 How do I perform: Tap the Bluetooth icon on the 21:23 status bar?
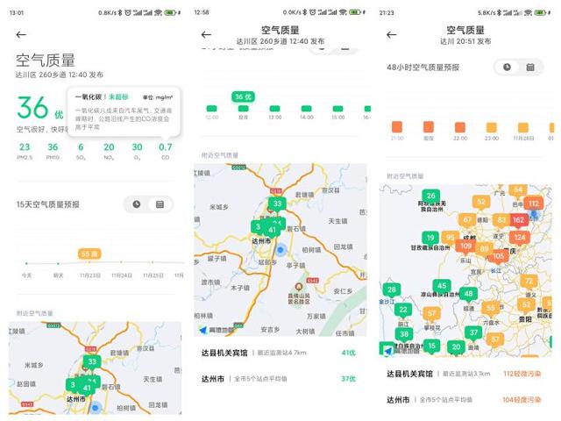[x=499, y=12]
